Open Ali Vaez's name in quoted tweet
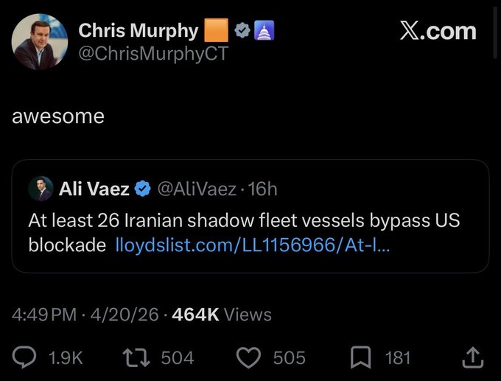Screen dimensions: 501x381 tap(94, 189)
